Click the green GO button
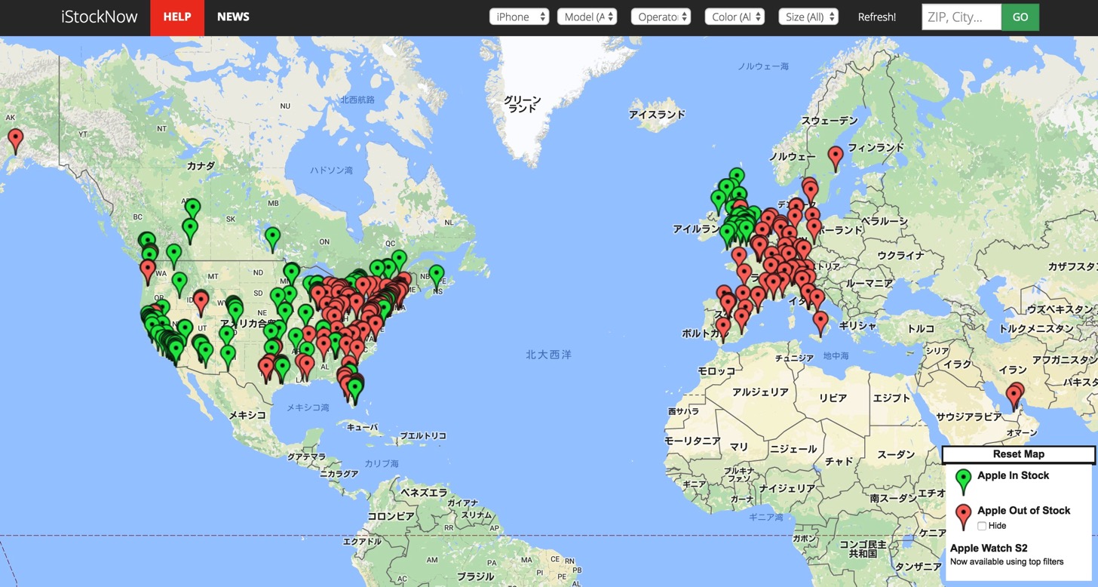The image size is (1098, 587). click(1020, 17)
